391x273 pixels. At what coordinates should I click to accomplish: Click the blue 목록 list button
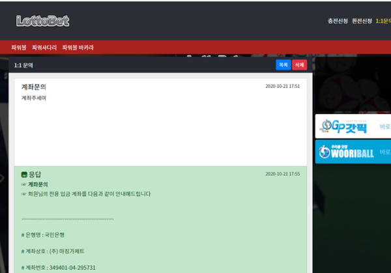tap(283, 65)
